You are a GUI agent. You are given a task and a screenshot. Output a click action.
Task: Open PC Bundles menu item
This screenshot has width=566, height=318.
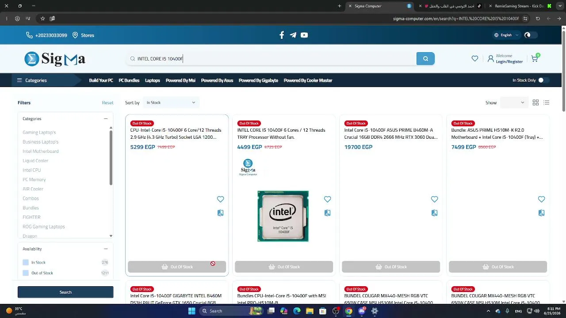click(x=129, y=80)
